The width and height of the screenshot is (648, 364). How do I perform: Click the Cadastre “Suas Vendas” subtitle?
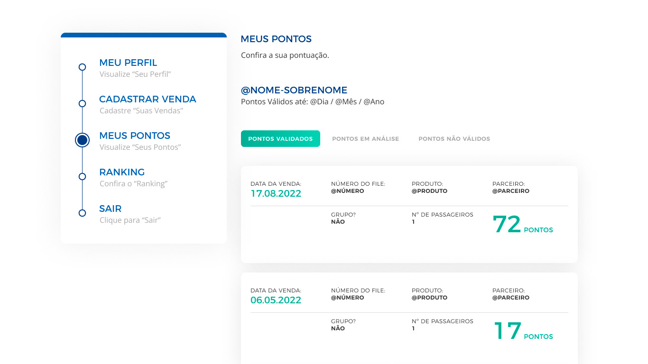pos(141,111)
